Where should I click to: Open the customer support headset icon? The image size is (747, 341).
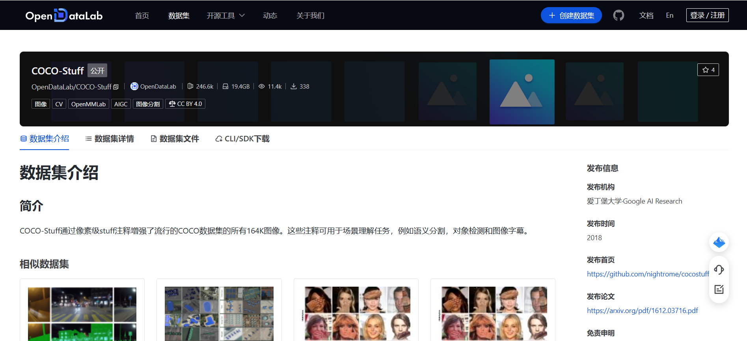click(x=719, y=270)
